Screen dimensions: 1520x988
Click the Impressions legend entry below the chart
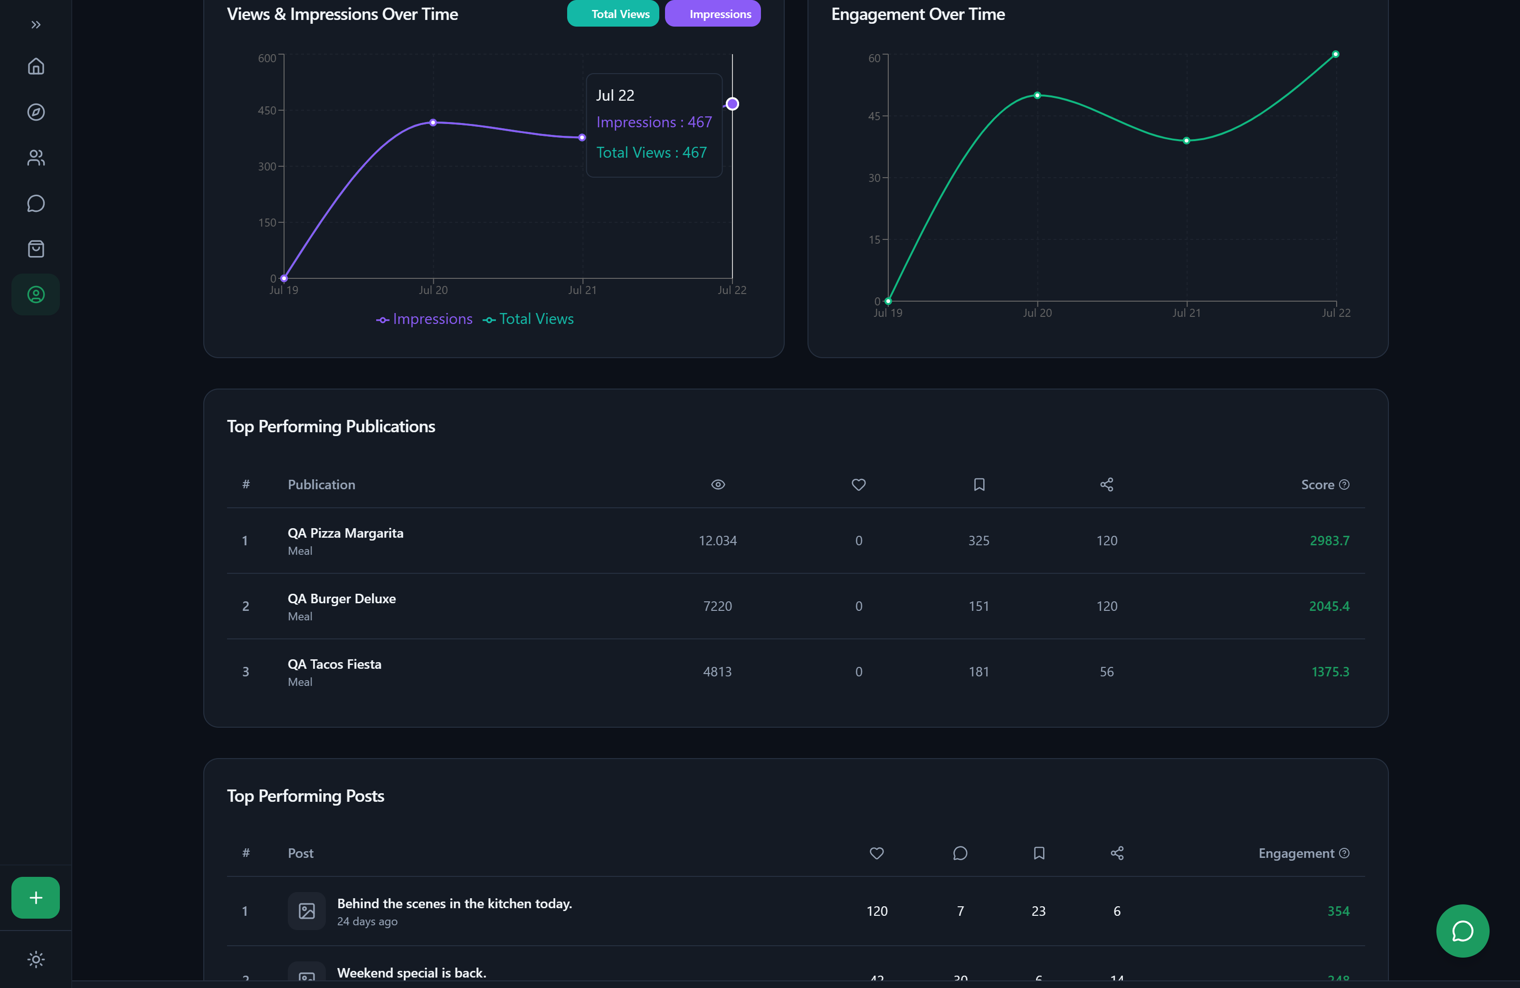(424, 319)
